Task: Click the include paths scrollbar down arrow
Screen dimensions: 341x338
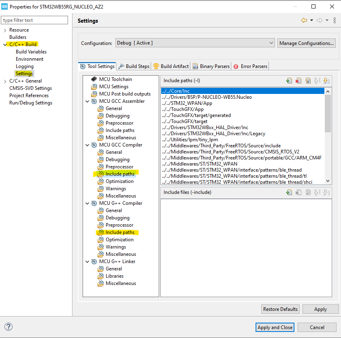Action: coord(328,181)
